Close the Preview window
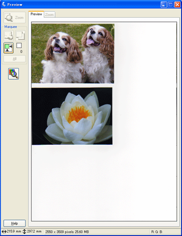The width and height of the screenshot is (182, 236). [x=177, y=5]
